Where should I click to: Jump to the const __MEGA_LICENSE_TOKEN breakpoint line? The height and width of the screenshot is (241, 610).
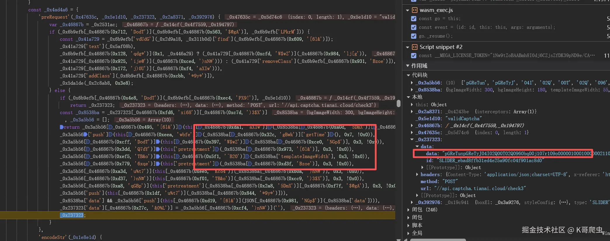[507, 56]
